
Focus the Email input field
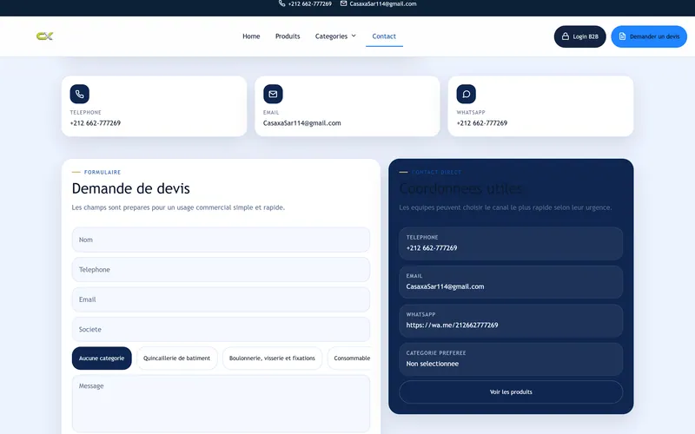[x=221, y=299]
